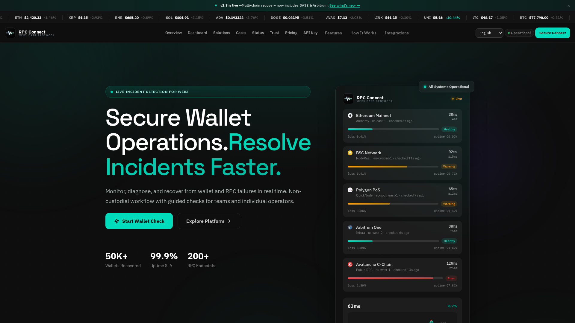This screenshot has height=323, width=575.
Task: Click the BSC Network chain icon
Action: coord(350,153)
